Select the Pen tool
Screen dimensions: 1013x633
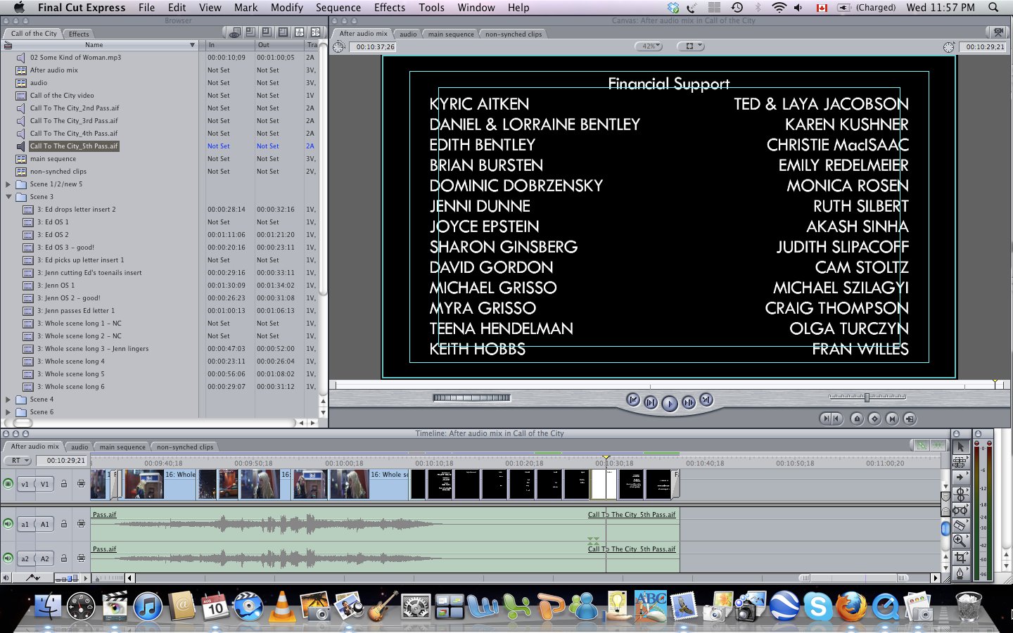click(x=961, y=573)
